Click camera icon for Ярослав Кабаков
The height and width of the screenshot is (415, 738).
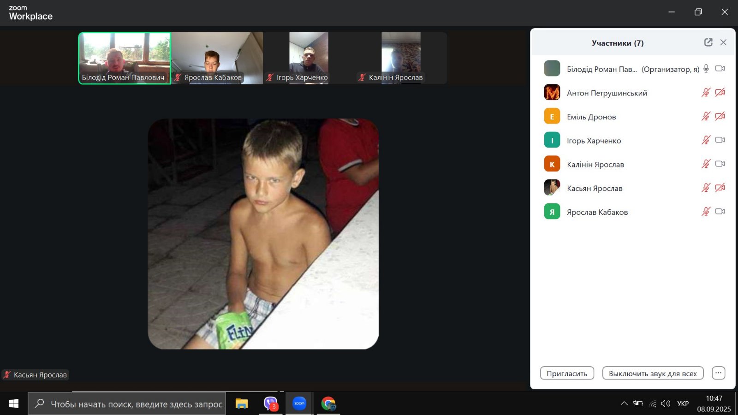pyautogui.click(x=720, y=212)
